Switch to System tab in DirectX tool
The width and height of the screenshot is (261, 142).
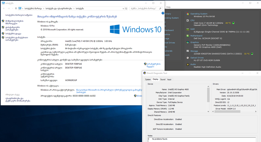click(148, 80)
